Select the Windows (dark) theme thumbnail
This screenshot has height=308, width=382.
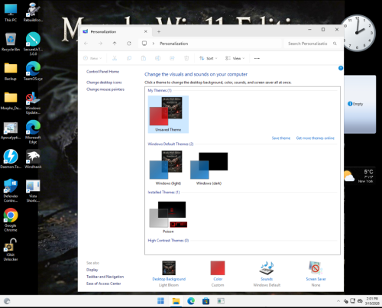click(x=209, y=168)
